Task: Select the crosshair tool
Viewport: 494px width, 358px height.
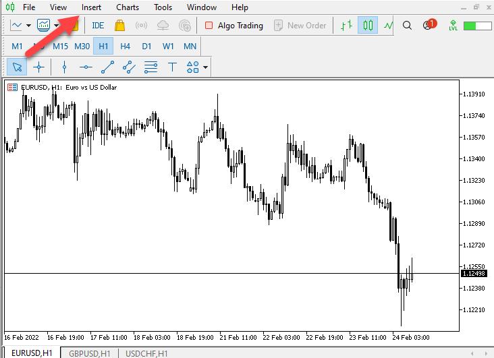Action: (x=38, y=67)
